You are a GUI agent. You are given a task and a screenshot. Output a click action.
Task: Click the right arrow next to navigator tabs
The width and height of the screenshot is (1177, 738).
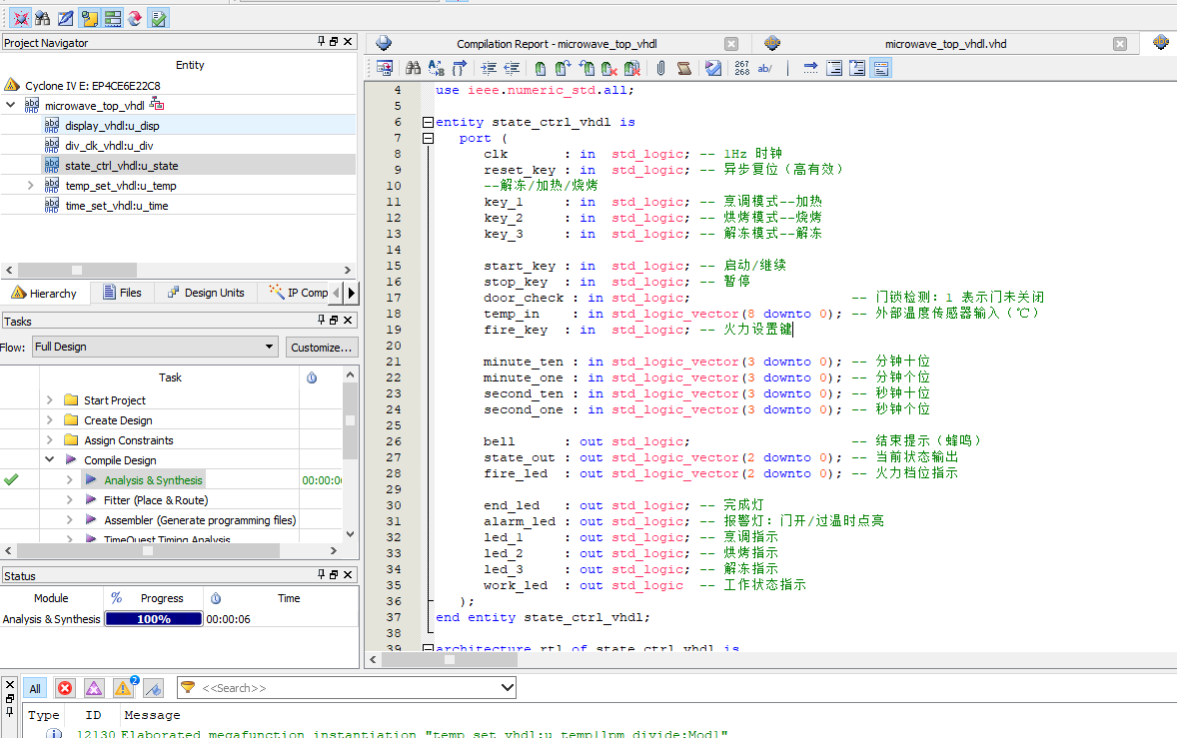352,293
